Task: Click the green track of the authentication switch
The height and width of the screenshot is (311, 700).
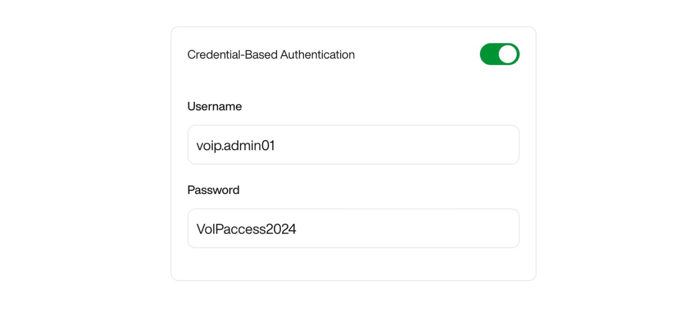Action: [489, 54]
